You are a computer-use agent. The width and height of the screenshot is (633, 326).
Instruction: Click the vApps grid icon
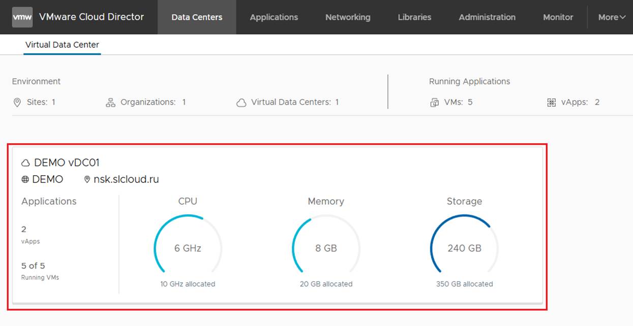pos(551,103)
